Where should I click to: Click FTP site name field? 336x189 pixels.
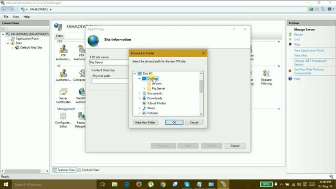[109, 62]
